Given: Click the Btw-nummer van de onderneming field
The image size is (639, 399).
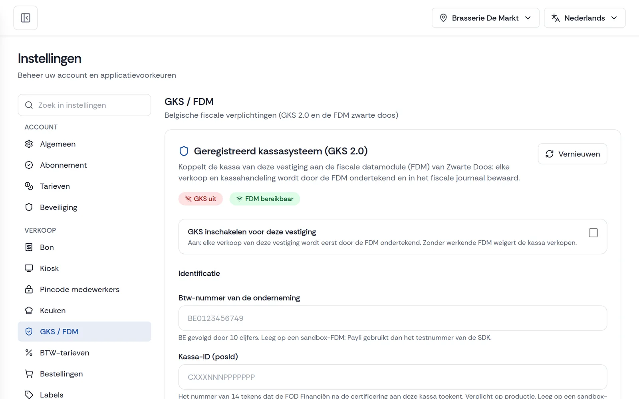Looking at the screenshot, I should (x=393, y=318).
